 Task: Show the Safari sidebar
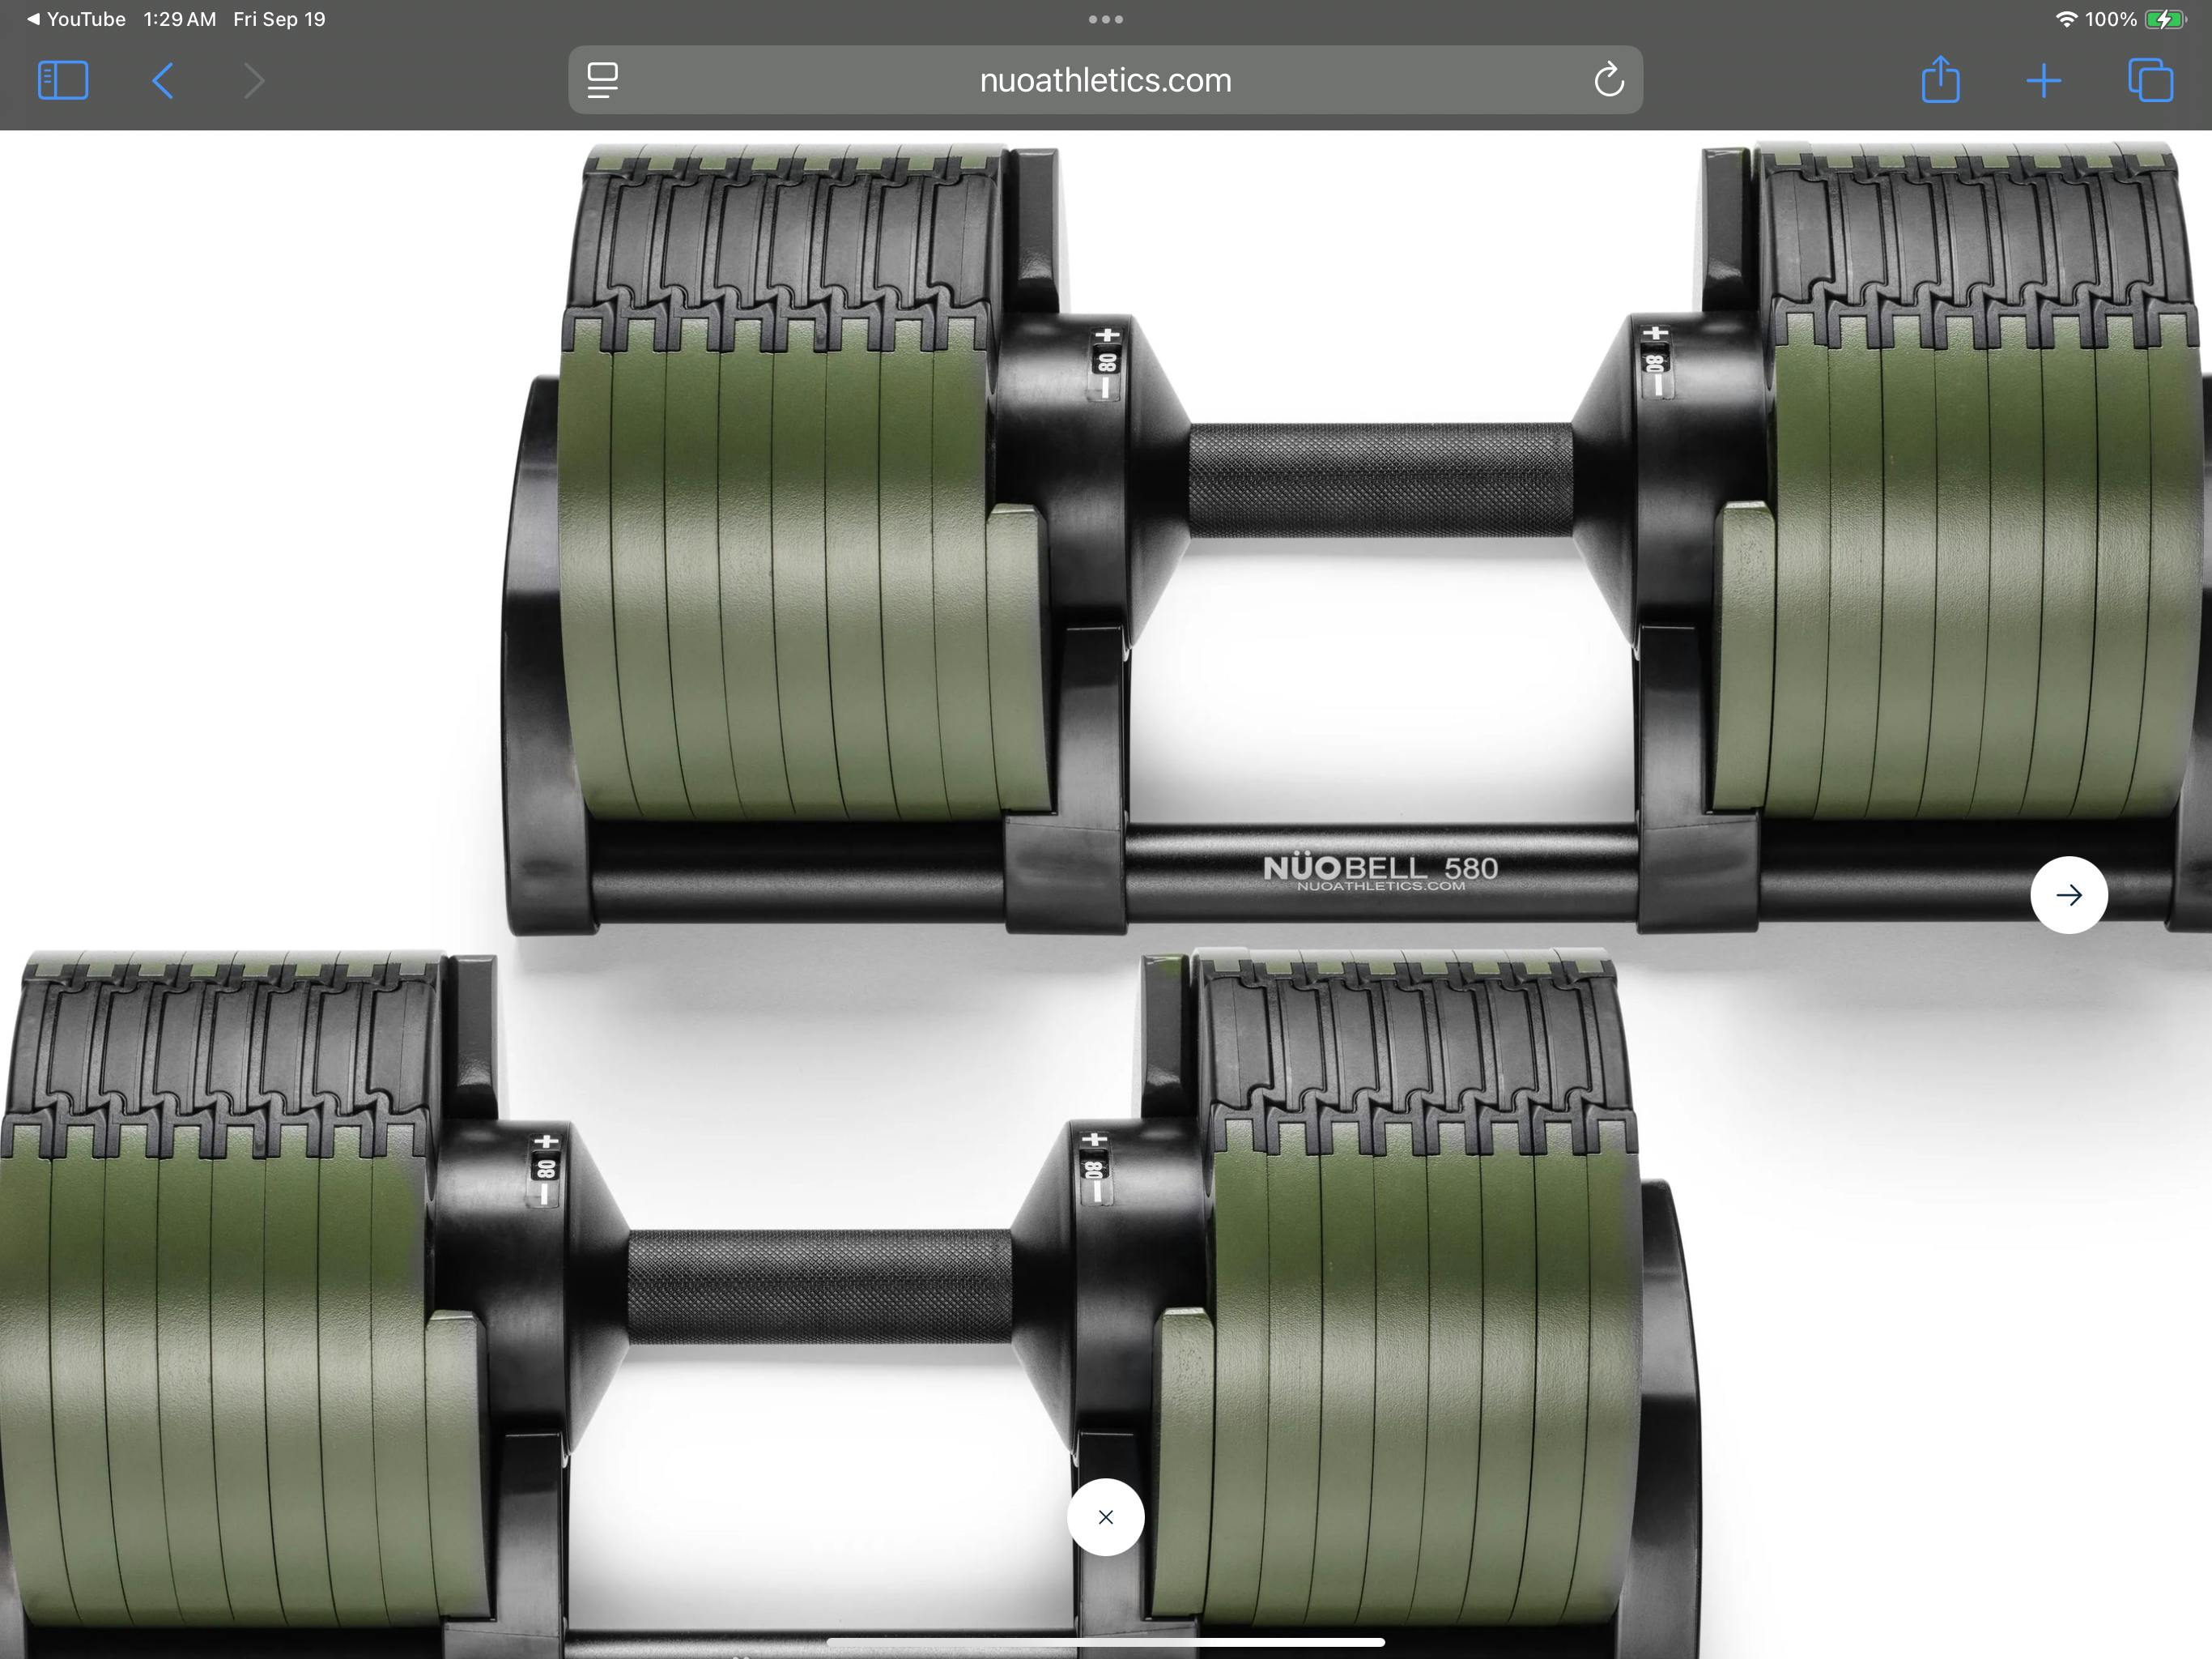[63, 80]
